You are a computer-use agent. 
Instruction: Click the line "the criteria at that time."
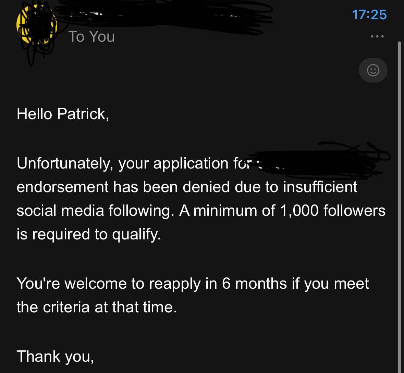[97, 307]
